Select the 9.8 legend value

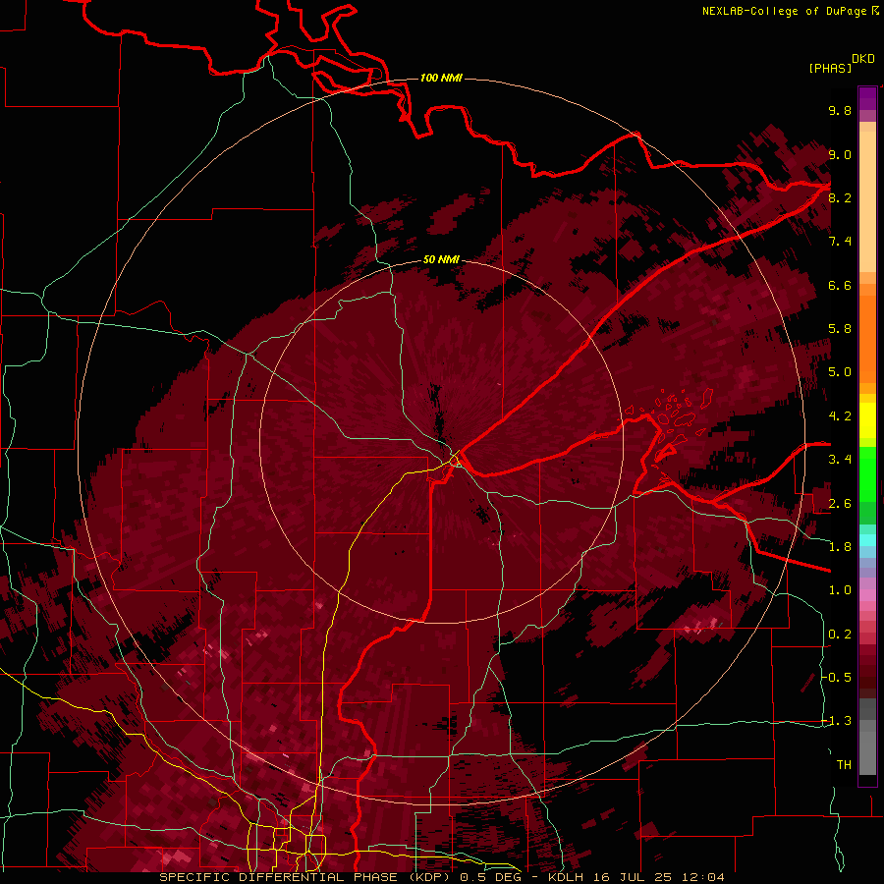(x=840, y=110)
